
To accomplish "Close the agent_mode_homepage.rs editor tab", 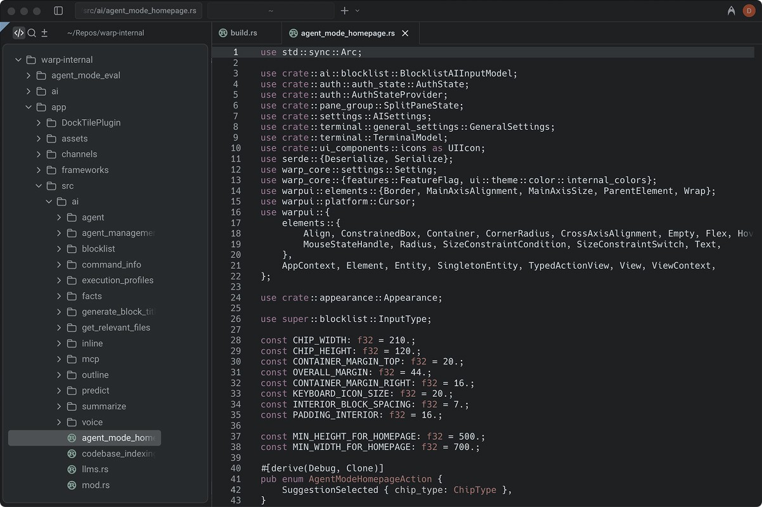I will coord(406,33).
